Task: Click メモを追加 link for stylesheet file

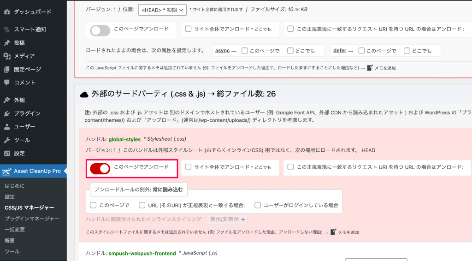Action: [x=348, y=232]
